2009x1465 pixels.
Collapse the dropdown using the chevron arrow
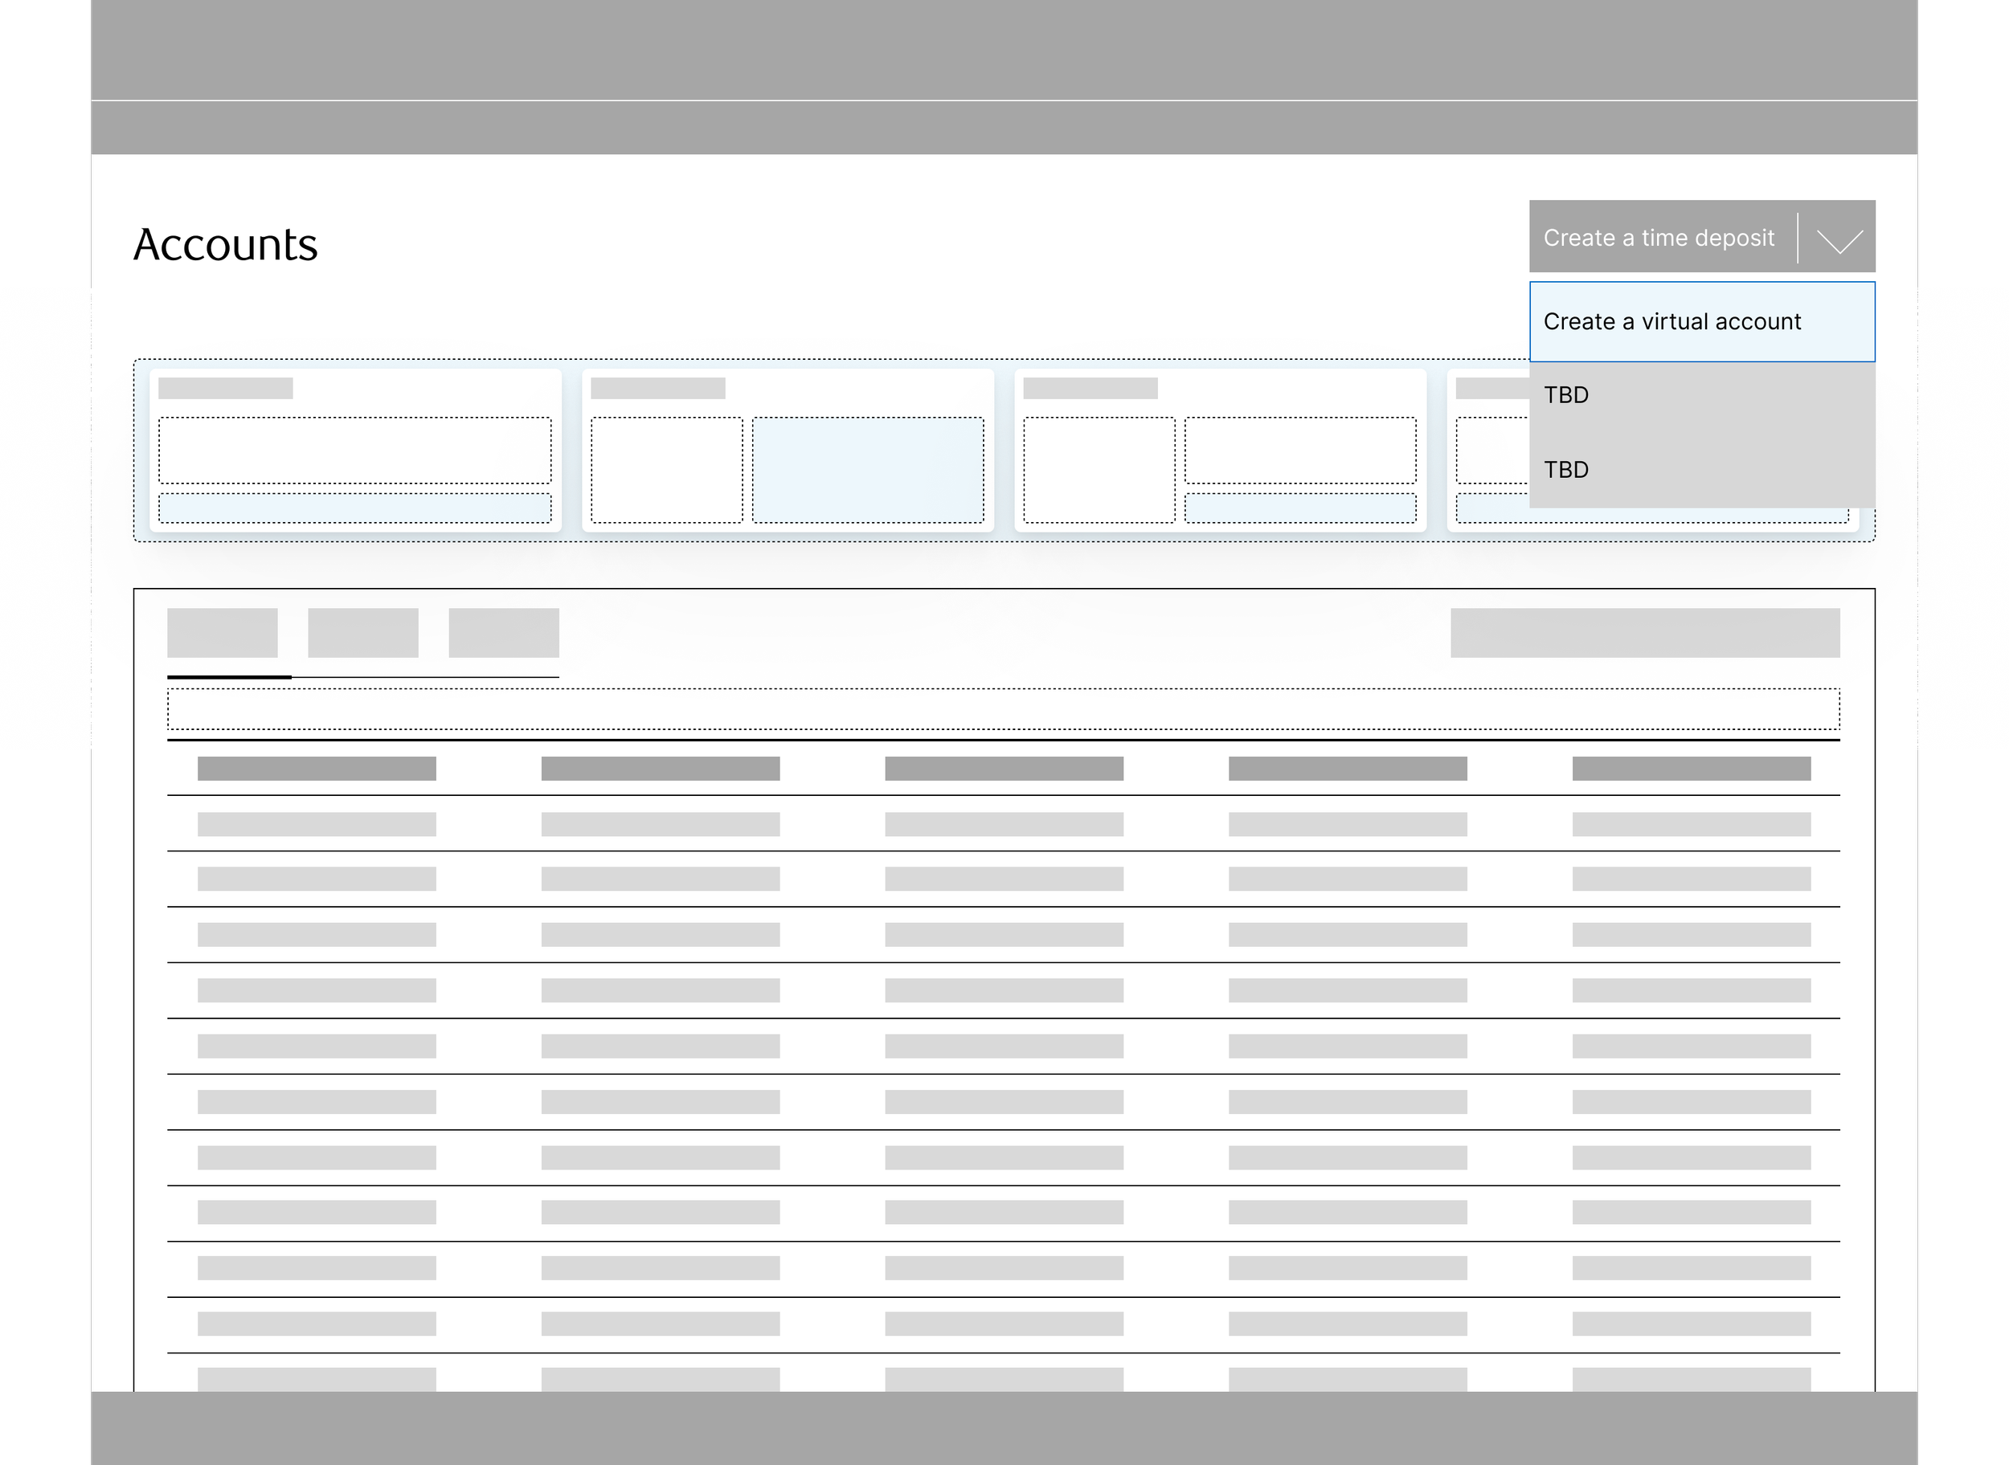[x=1839, y=239]
